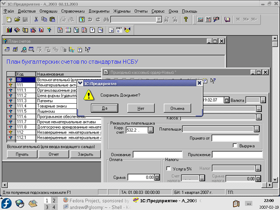Toggle the Услуга 5% checkbox

(x=168, y=168)
